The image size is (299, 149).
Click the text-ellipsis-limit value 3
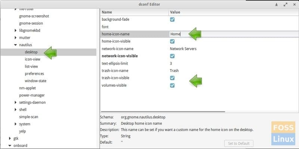(171, 63)
